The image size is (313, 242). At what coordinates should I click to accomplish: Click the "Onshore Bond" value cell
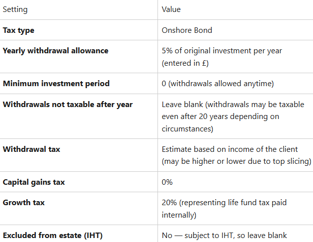click(187, 30)
